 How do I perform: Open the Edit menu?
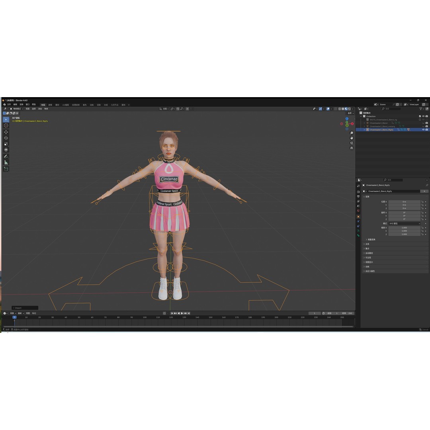15,104
